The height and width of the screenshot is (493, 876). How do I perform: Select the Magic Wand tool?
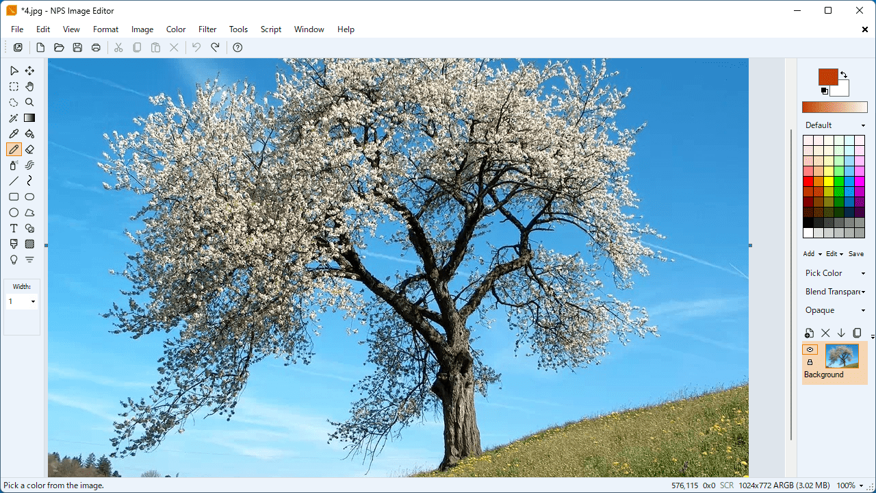pyautogui.click(x=14, y=118)
